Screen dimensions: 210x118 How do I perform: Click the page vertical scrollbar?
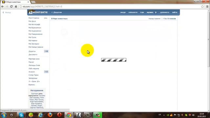click(208, 40)
